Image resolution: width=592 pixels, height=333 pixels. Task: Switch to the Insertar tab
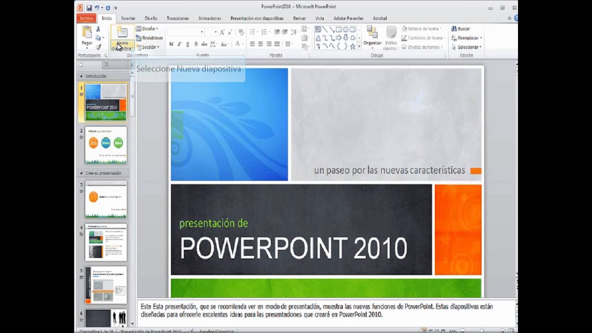(x=128, y=18)
